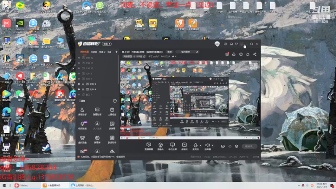336x189 pixels.
Task: Collapse the 工具箱 toolbox panel
Action: click(x=115, y=101)
